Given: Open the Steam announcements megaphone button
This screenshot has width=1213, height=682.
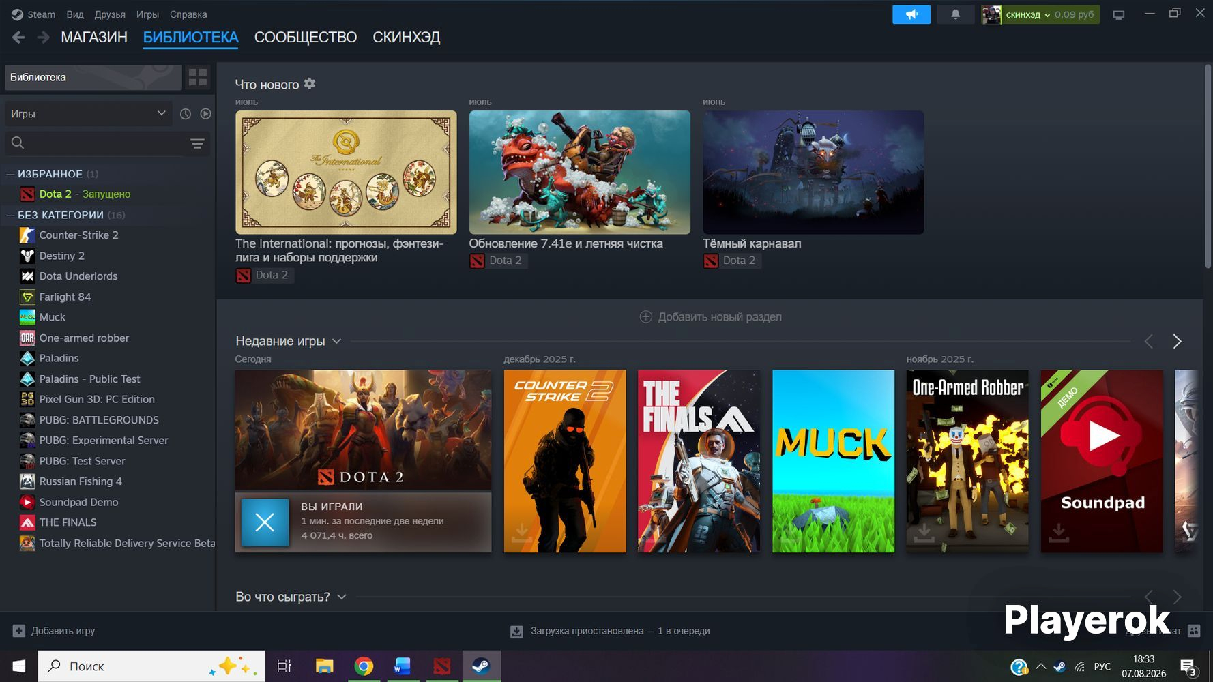Looking at the screenshot, I should click(911, 14).
